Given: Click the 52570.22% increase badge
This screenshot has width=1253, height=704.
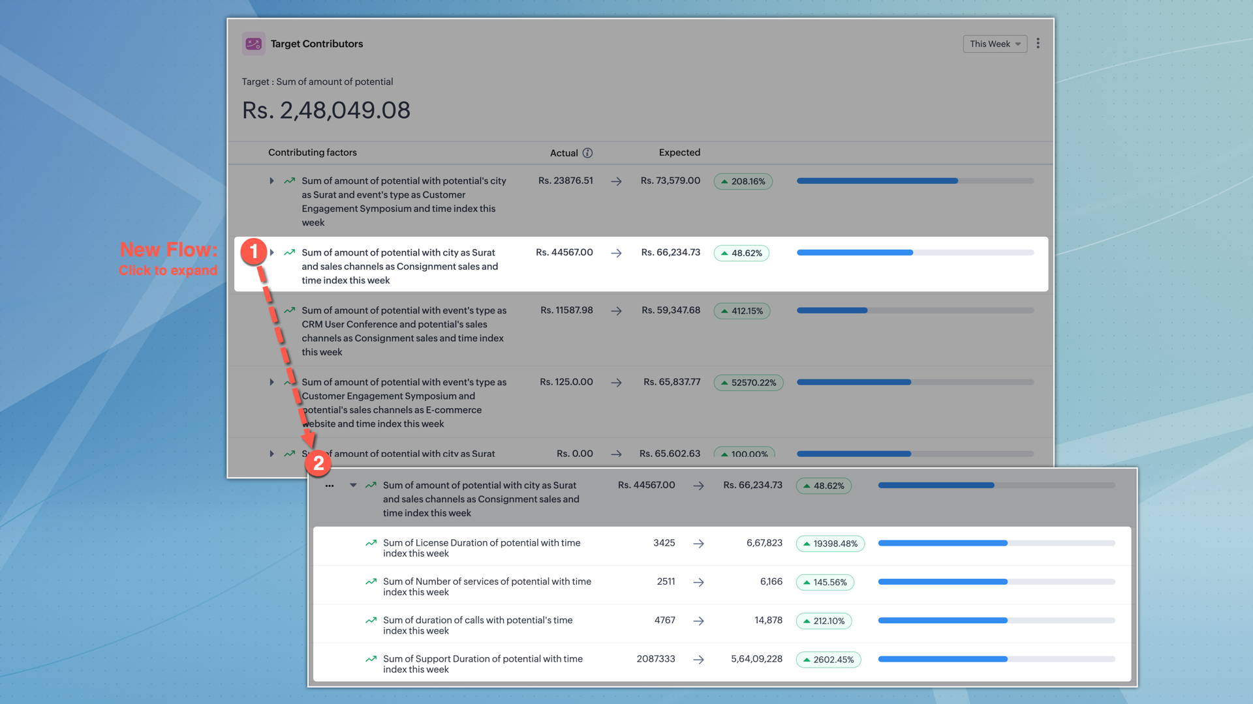Looking at the screenshot, I should pyautogui.click(x=748, y=383).
